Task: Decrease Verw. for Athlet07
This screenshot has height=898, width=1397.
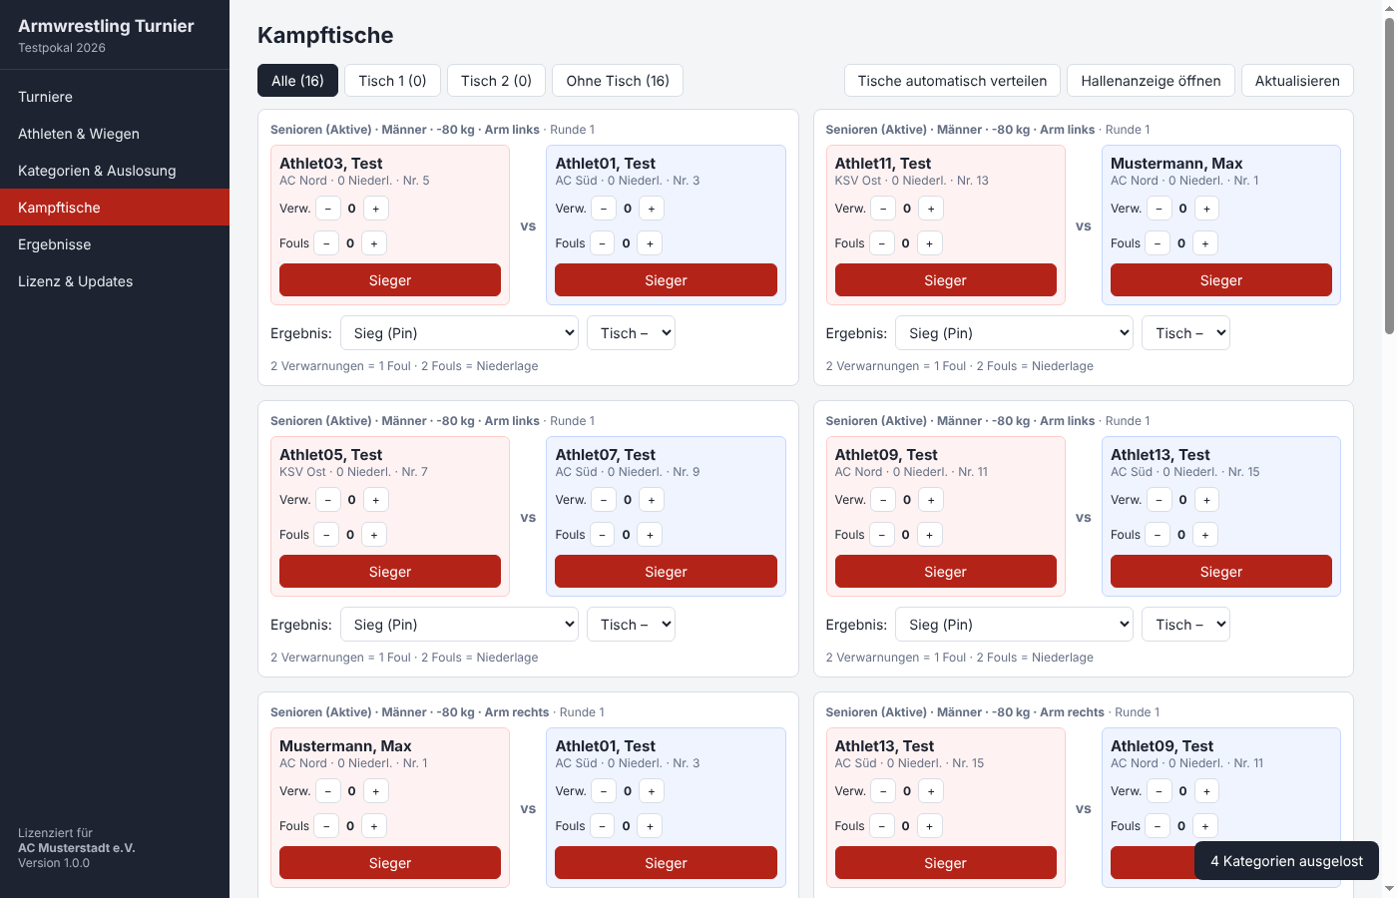Action: [x=604, y=500]
